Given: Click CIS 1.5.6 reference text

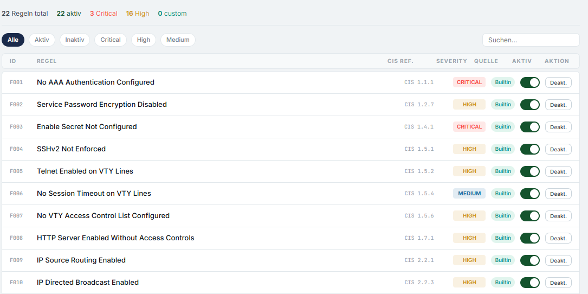Looking at the screenshot, I should coord(419,215).
